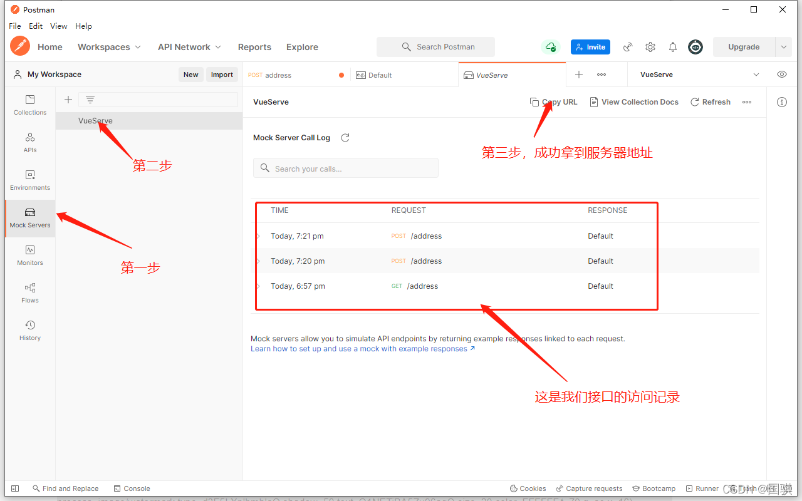The width and height of the screenshot is (802, 501).
Task: Open the user avatar menu
Action: click(x=695, y=47)
